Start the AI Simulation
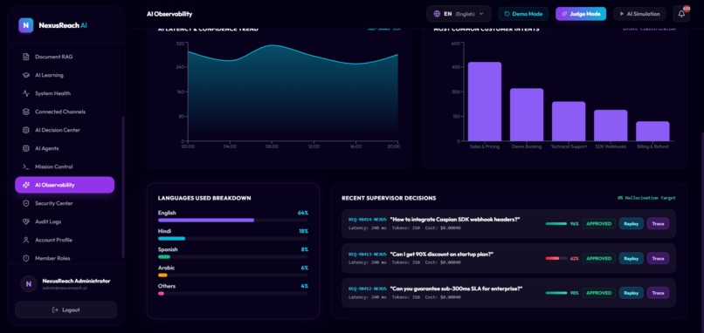Screen dimensions: 704x333 (x=639, y=14)
